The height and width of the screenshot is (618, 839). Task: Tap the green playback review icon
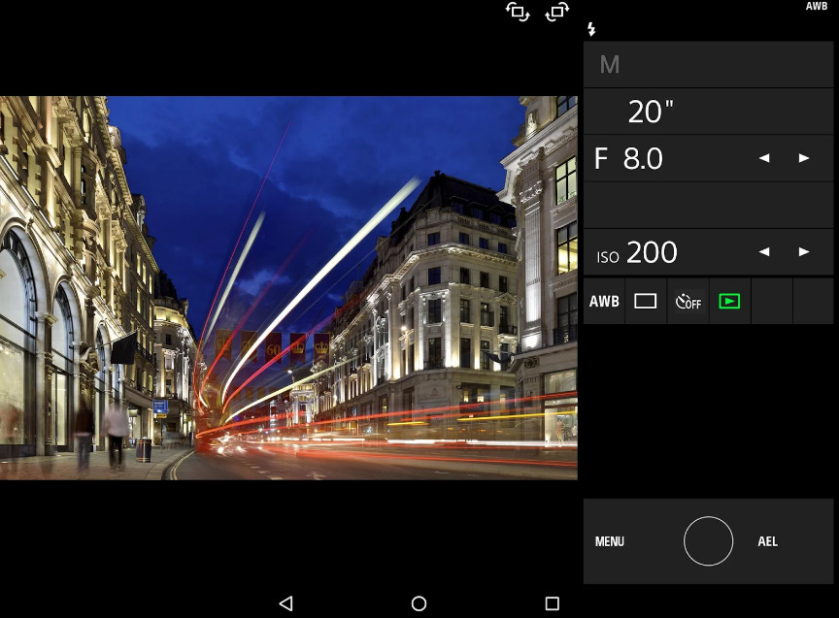click(729, 302)
